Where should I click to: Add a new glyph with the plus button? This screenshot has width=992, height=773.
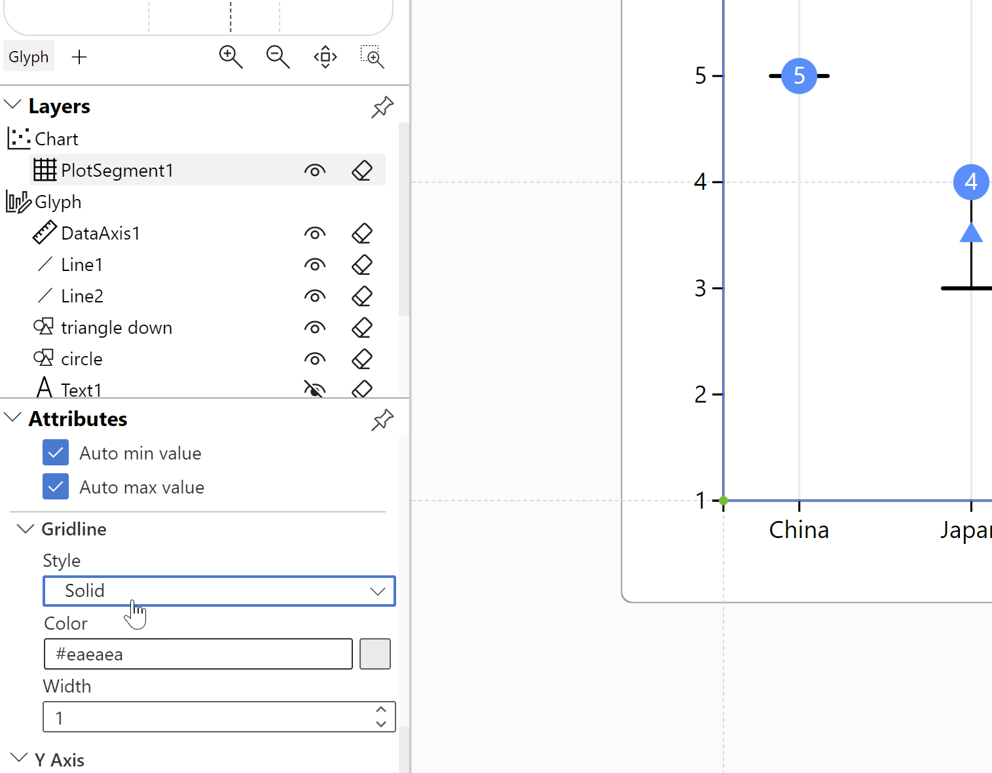point(79,57)
